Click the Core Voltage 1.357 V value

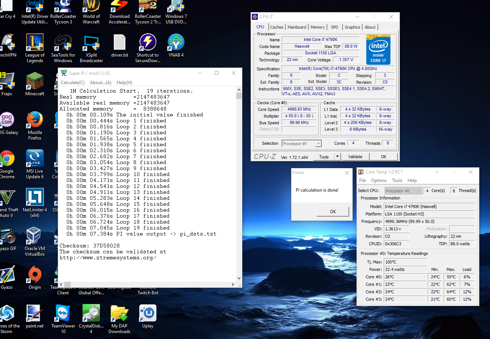[x=346, y=60]
